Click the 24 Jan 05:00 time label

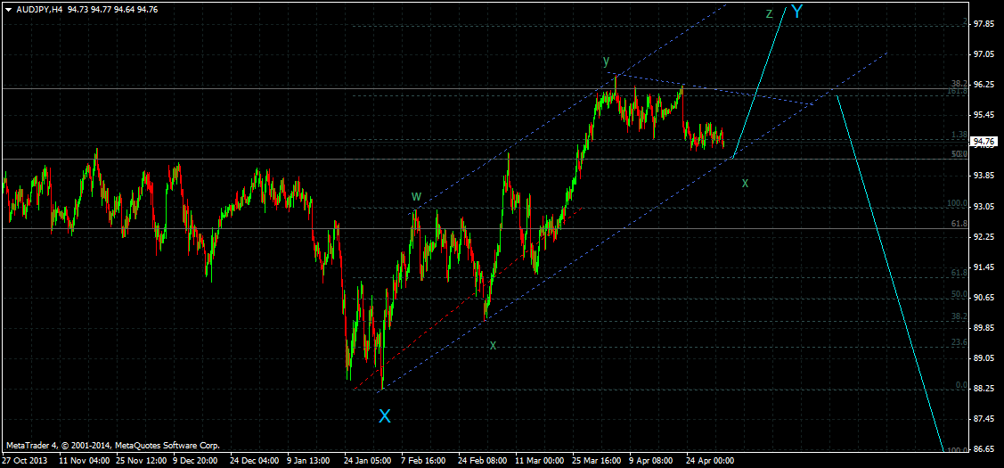coord(368,460)
